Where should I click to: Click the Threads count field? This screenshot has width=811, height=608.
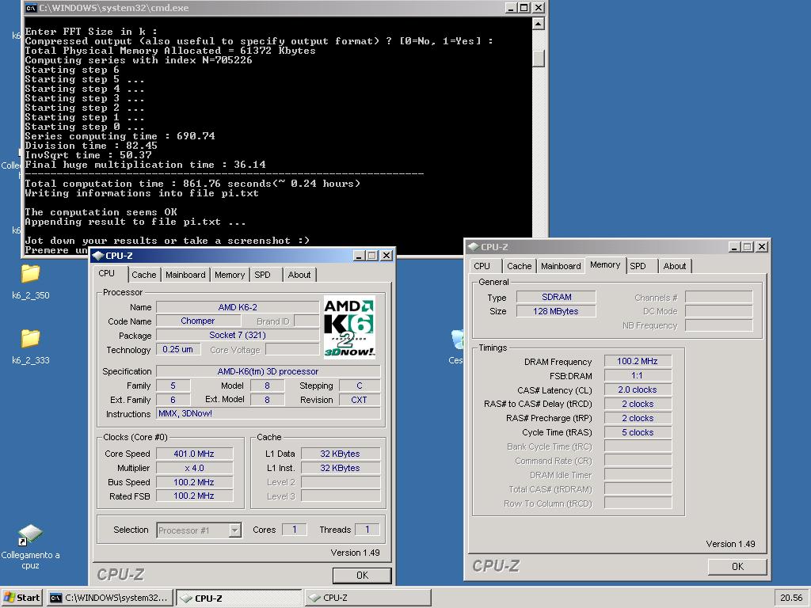[367, 530]
